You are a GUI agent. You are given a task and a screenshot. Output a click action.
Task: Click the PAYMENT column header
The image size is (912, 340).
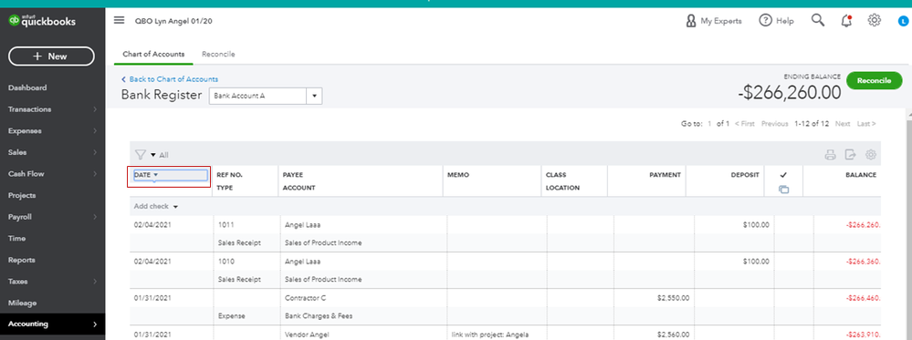[x=665, y=175]
